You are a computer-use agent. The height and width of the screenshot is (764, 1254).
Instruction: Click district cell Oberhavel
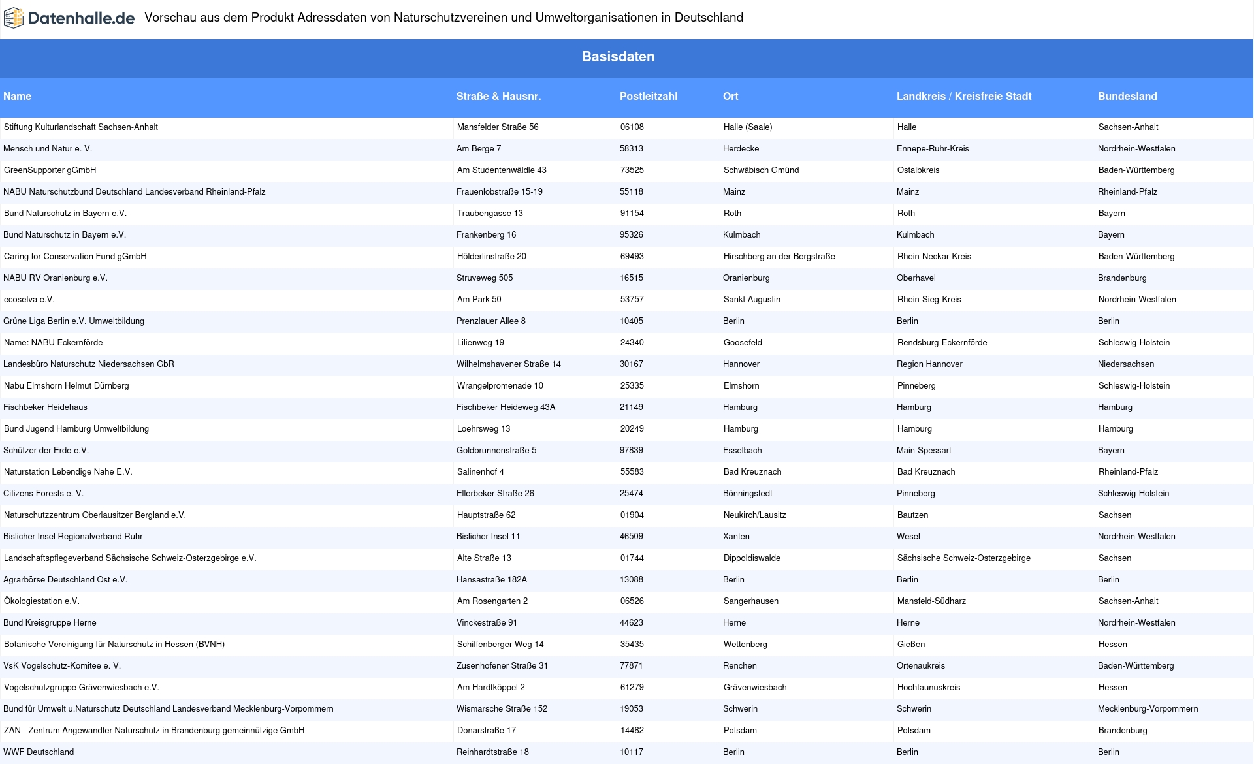click(x=916, y=278)
